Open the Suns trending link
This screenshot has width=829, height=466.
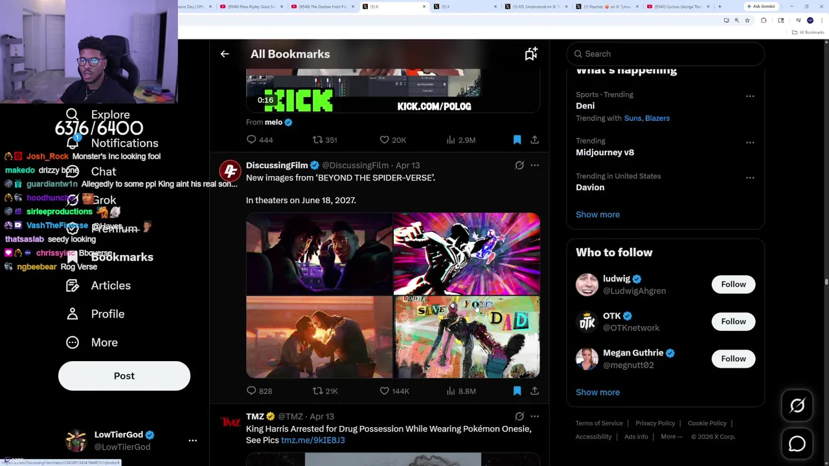[633, 118]
